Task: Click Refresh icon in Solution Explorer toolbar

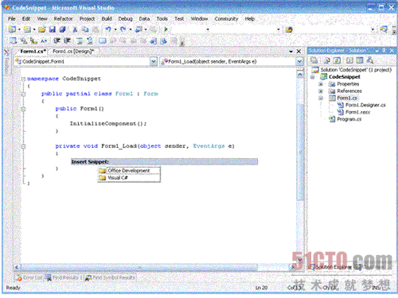Action: pos(337,60)
